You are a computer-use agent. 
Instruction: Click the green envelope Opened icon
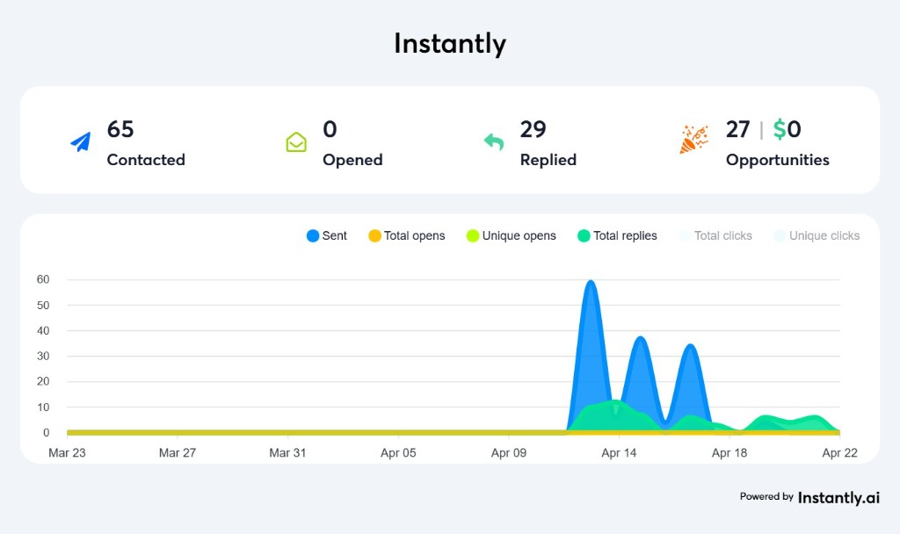(x=297, y=142)
